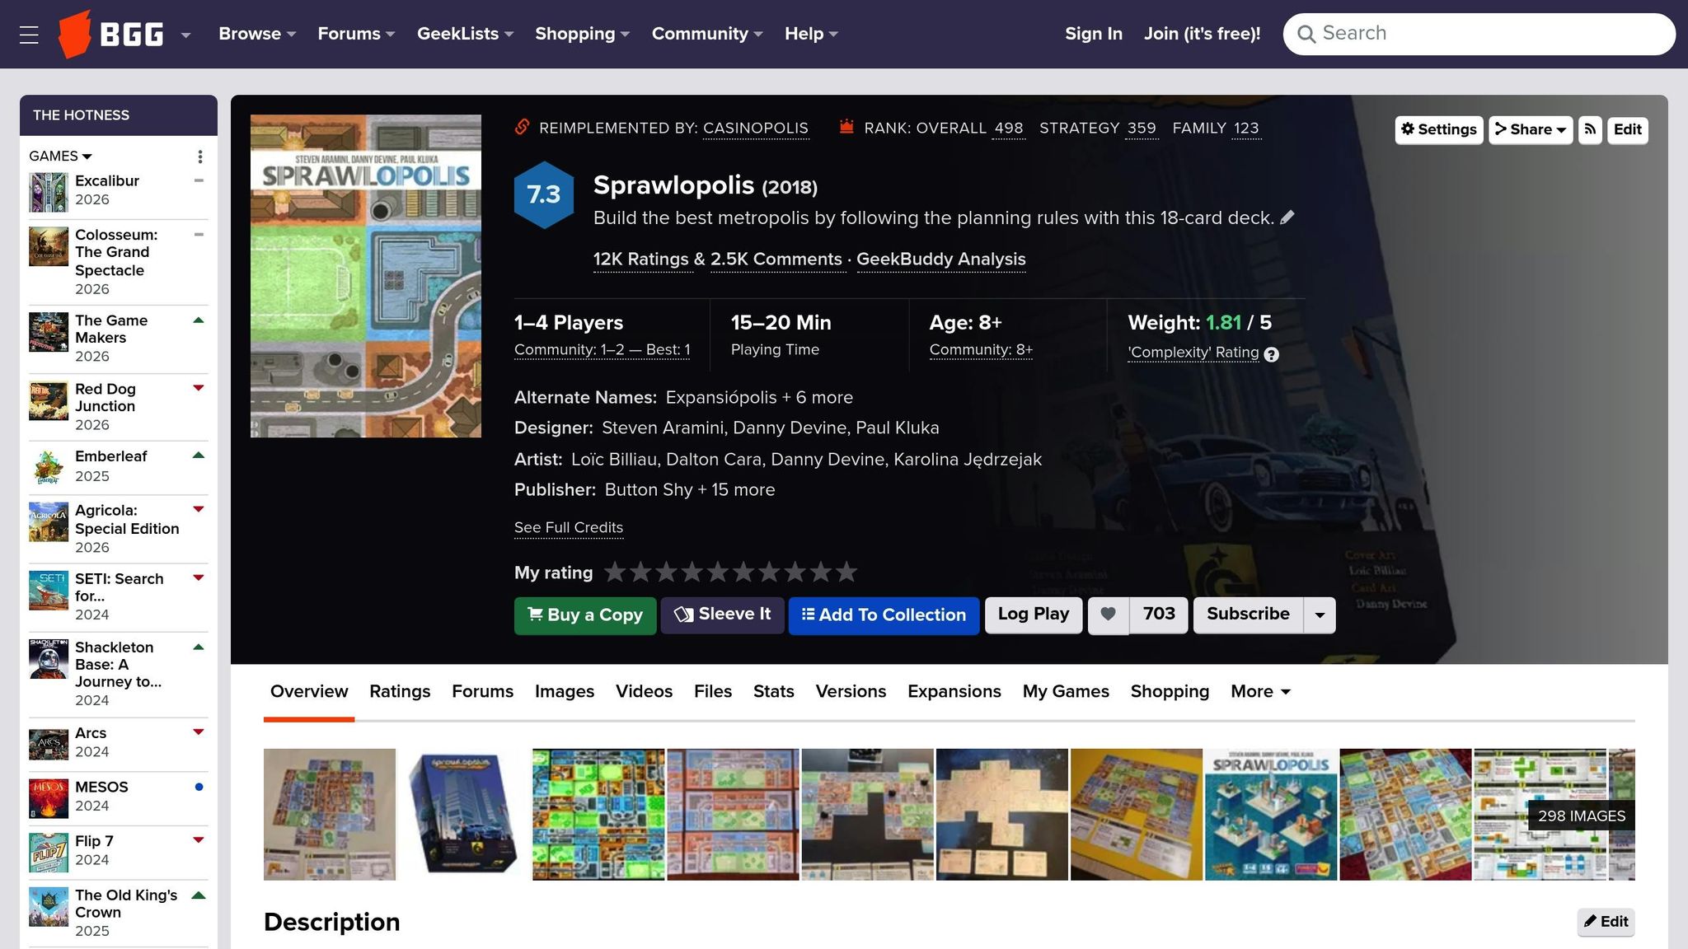This screenshot has width=1688, height=949.
Task: Open Excalibur in The Hotness
Action: 107,181
